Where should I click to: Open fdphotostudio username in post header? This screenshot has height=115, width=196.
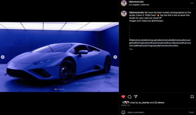point(137,2)
